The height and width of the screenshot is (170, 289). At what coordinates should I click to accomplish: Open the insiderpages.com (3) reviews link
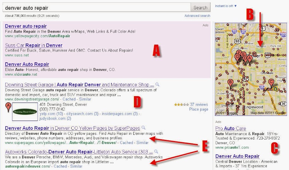120,114
